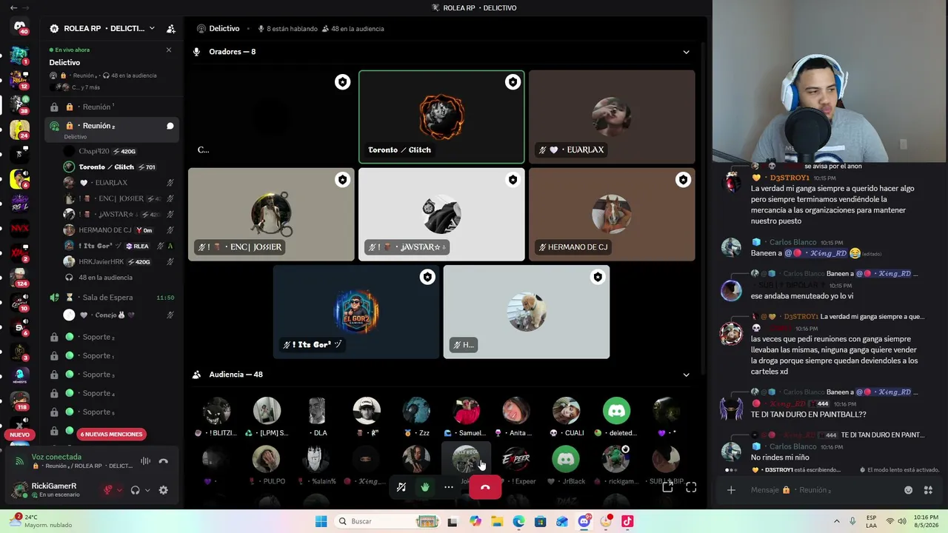Image resolution: width=948 pixels, height=533 pixels.
Task: Click the red NUEVO button in the server list
Action: click(x=20, y=435)
